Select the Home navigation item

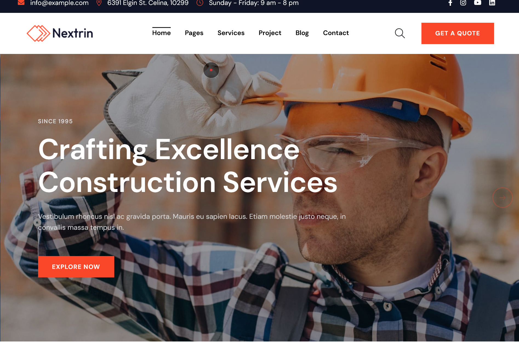(x=161, y=33)
